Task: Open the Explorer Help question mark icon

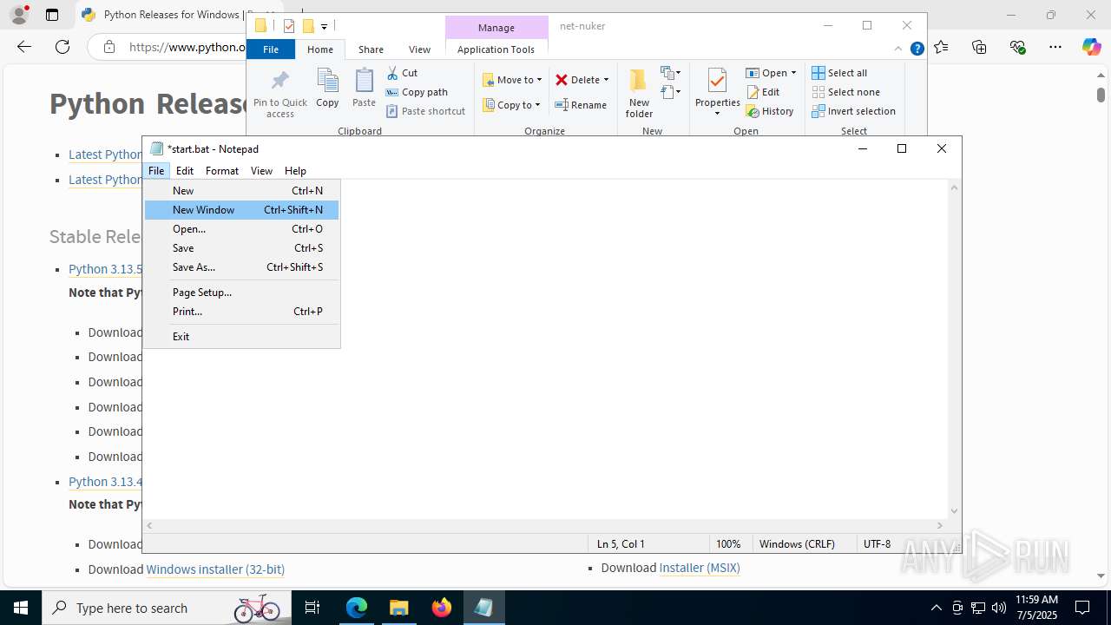Action: click(x=917, y=49)
